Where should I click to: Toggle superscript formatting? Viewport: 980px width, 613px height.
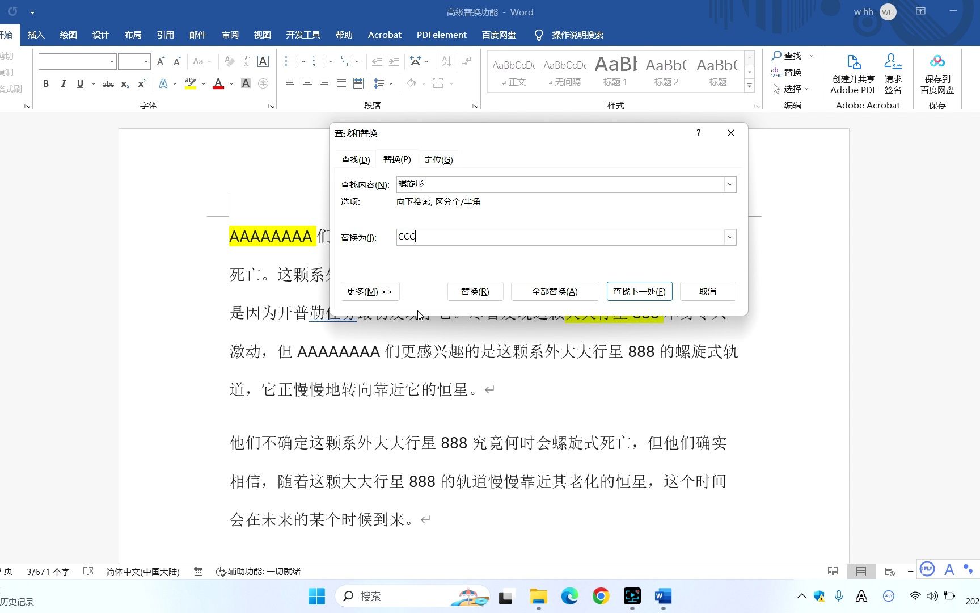click(142, 84)
